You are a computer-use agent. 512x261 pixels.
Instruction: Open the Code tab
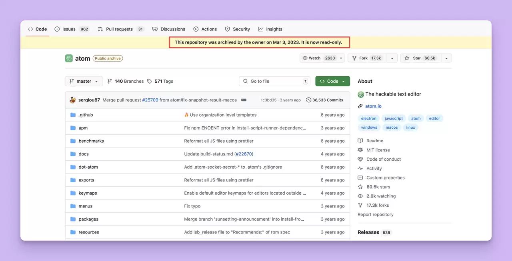coord(37,29)
